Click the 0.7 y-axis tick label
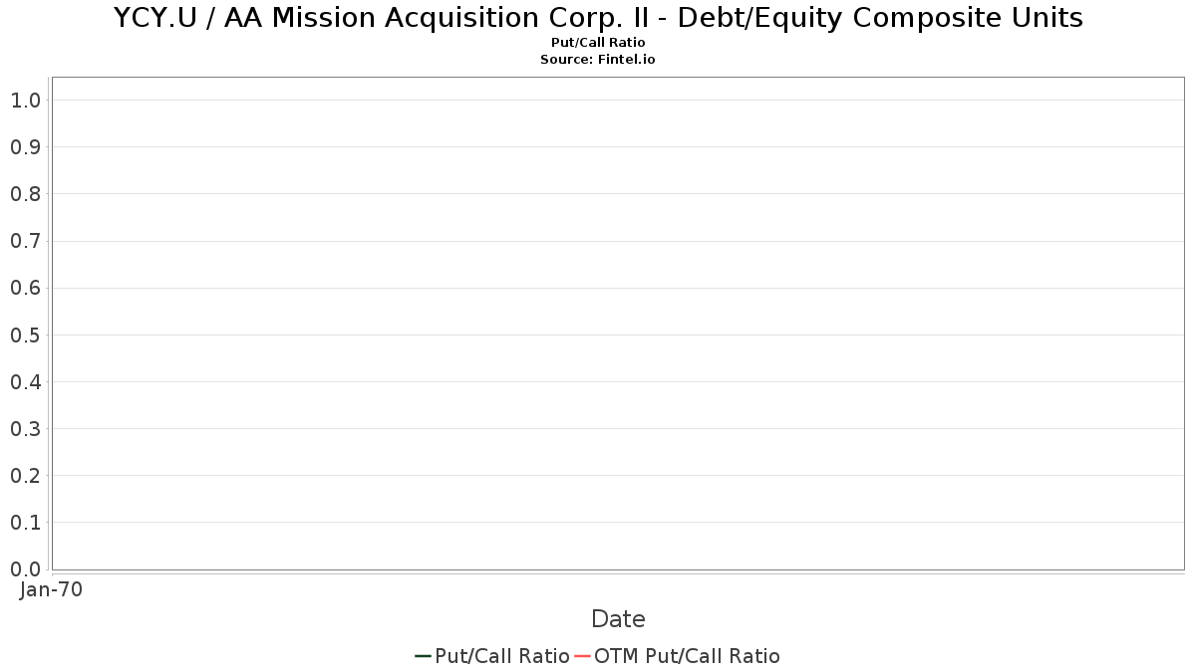Screen dimensions: 1196x672 (25, 241)
